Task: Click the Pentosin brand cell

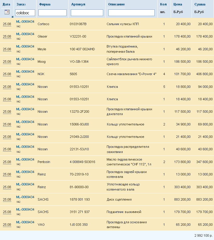Action: (x=44, y=162)
